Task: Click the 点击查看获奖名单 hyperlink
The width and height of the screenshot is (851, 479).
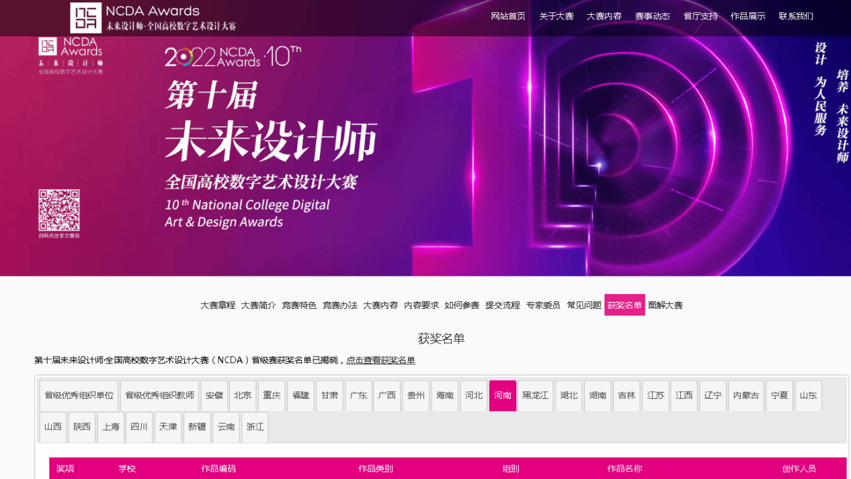Action: (380, 361)
